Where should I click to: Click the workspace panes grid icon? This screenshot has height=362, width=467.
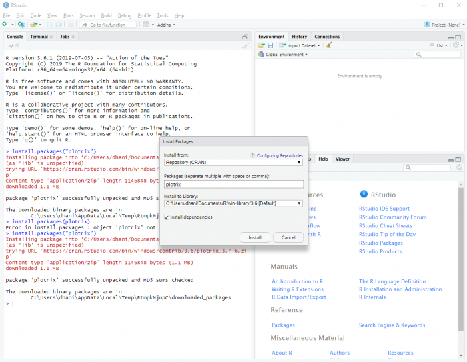pyautogui.click(x=147, y=25)
